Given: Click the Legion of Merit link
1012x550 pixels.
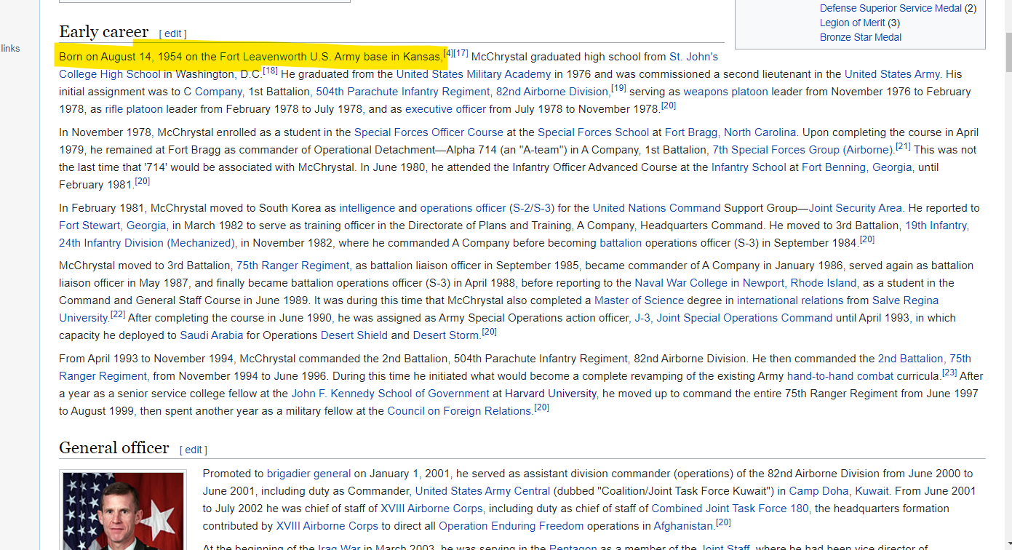Looking at the screenshot, I should coord(852,23).
